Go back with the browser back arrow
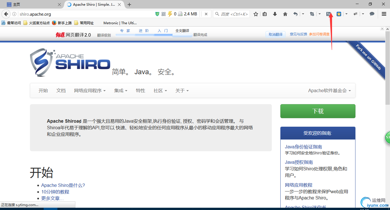This screenshot has height=210, width=390. 6,14
